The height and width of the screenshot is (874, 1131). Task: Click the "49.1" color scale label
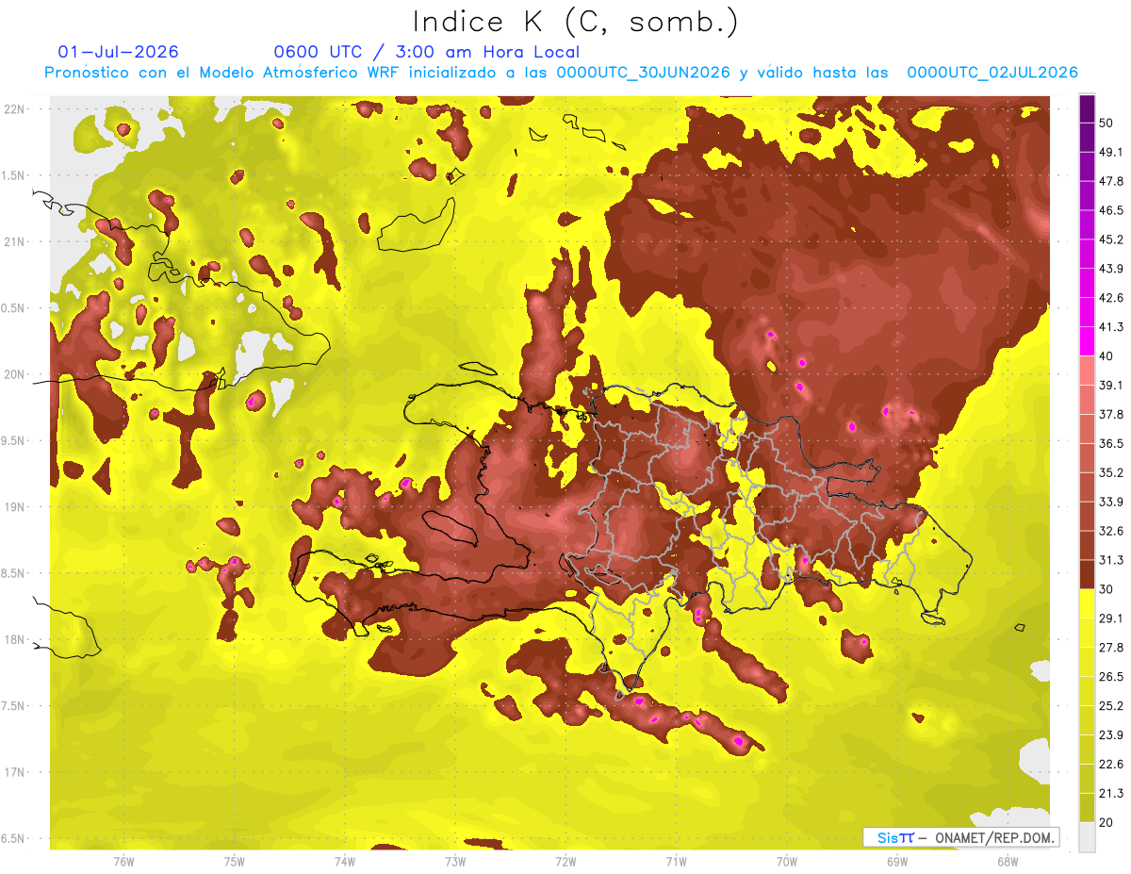[1110, 152]
